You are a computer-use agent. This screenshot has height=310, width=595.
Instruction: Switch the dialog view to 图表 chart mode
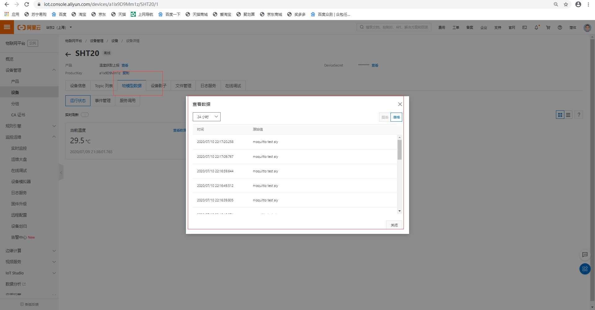pyautogui.click(x=385, y=117)
